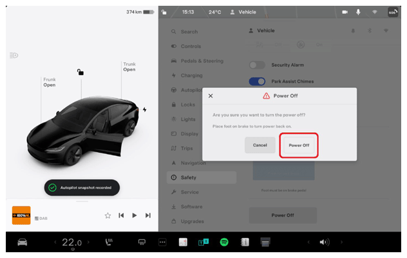
Task: Open the owner's manual icon
Action: (x=245, y=242)
